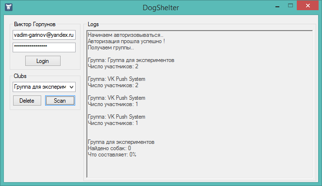Click the Scan button
The width and height of the screenshot is (322, 186).
(60, 100)
